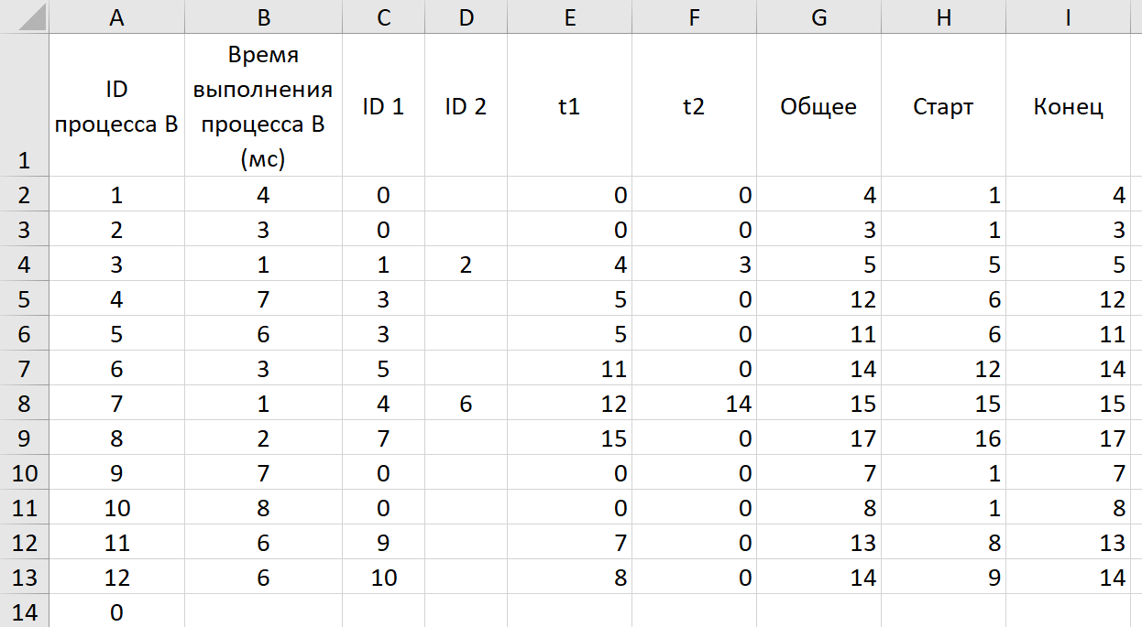This screenshot has width=1142, height=627.
Task: Click cell G9 with value 17
Action: (x=818, y=438)
